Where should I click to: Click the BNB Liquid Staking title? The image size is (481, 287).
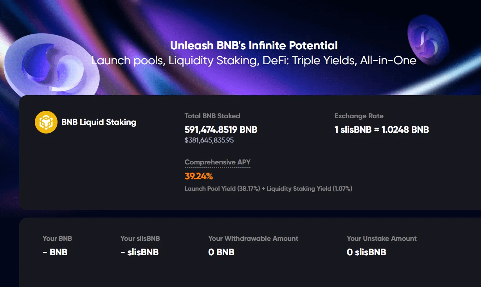(x=99, y=122)
